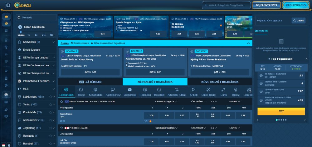Select the Krikett sport icon
The width and height of the screenshot is (312, 147).
(x=194, y=92)
